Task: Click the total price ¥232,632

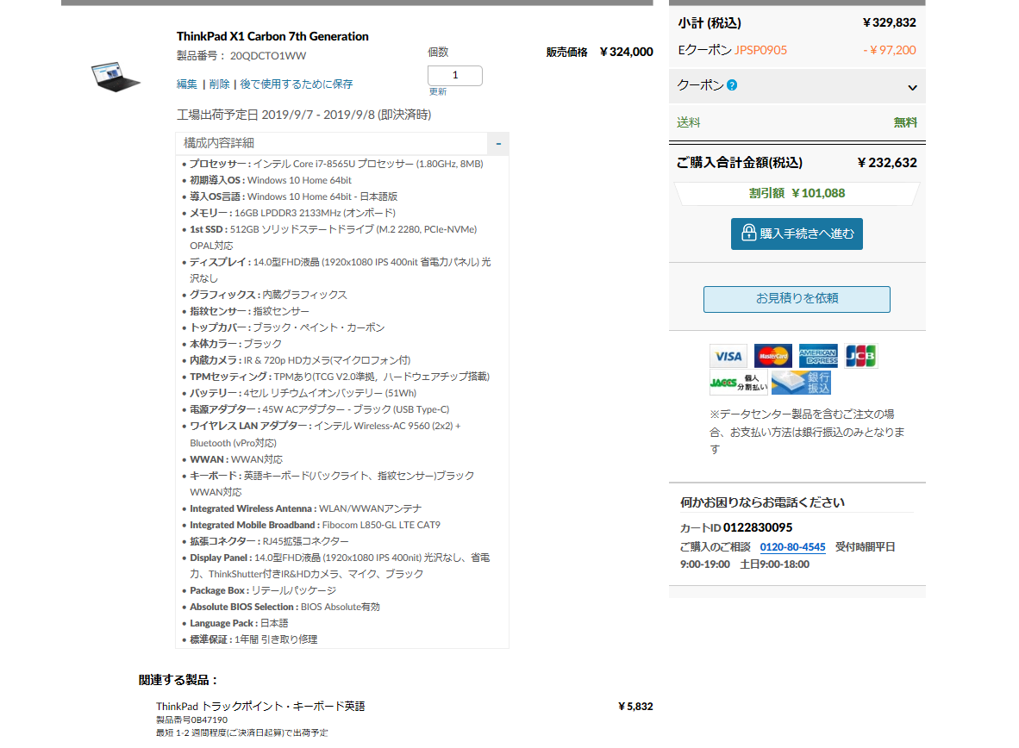Action: pyautogui.click(x=887, y=163)
